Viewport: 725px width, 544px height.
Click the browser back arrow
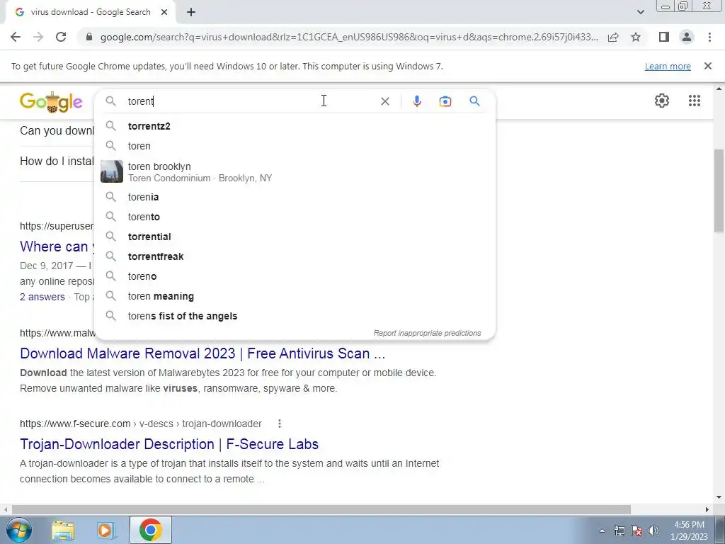16,37
